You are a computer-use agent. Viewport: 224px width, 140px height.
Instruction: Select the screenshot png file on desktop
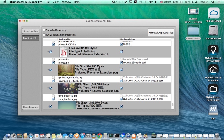[x=193, y=11]
